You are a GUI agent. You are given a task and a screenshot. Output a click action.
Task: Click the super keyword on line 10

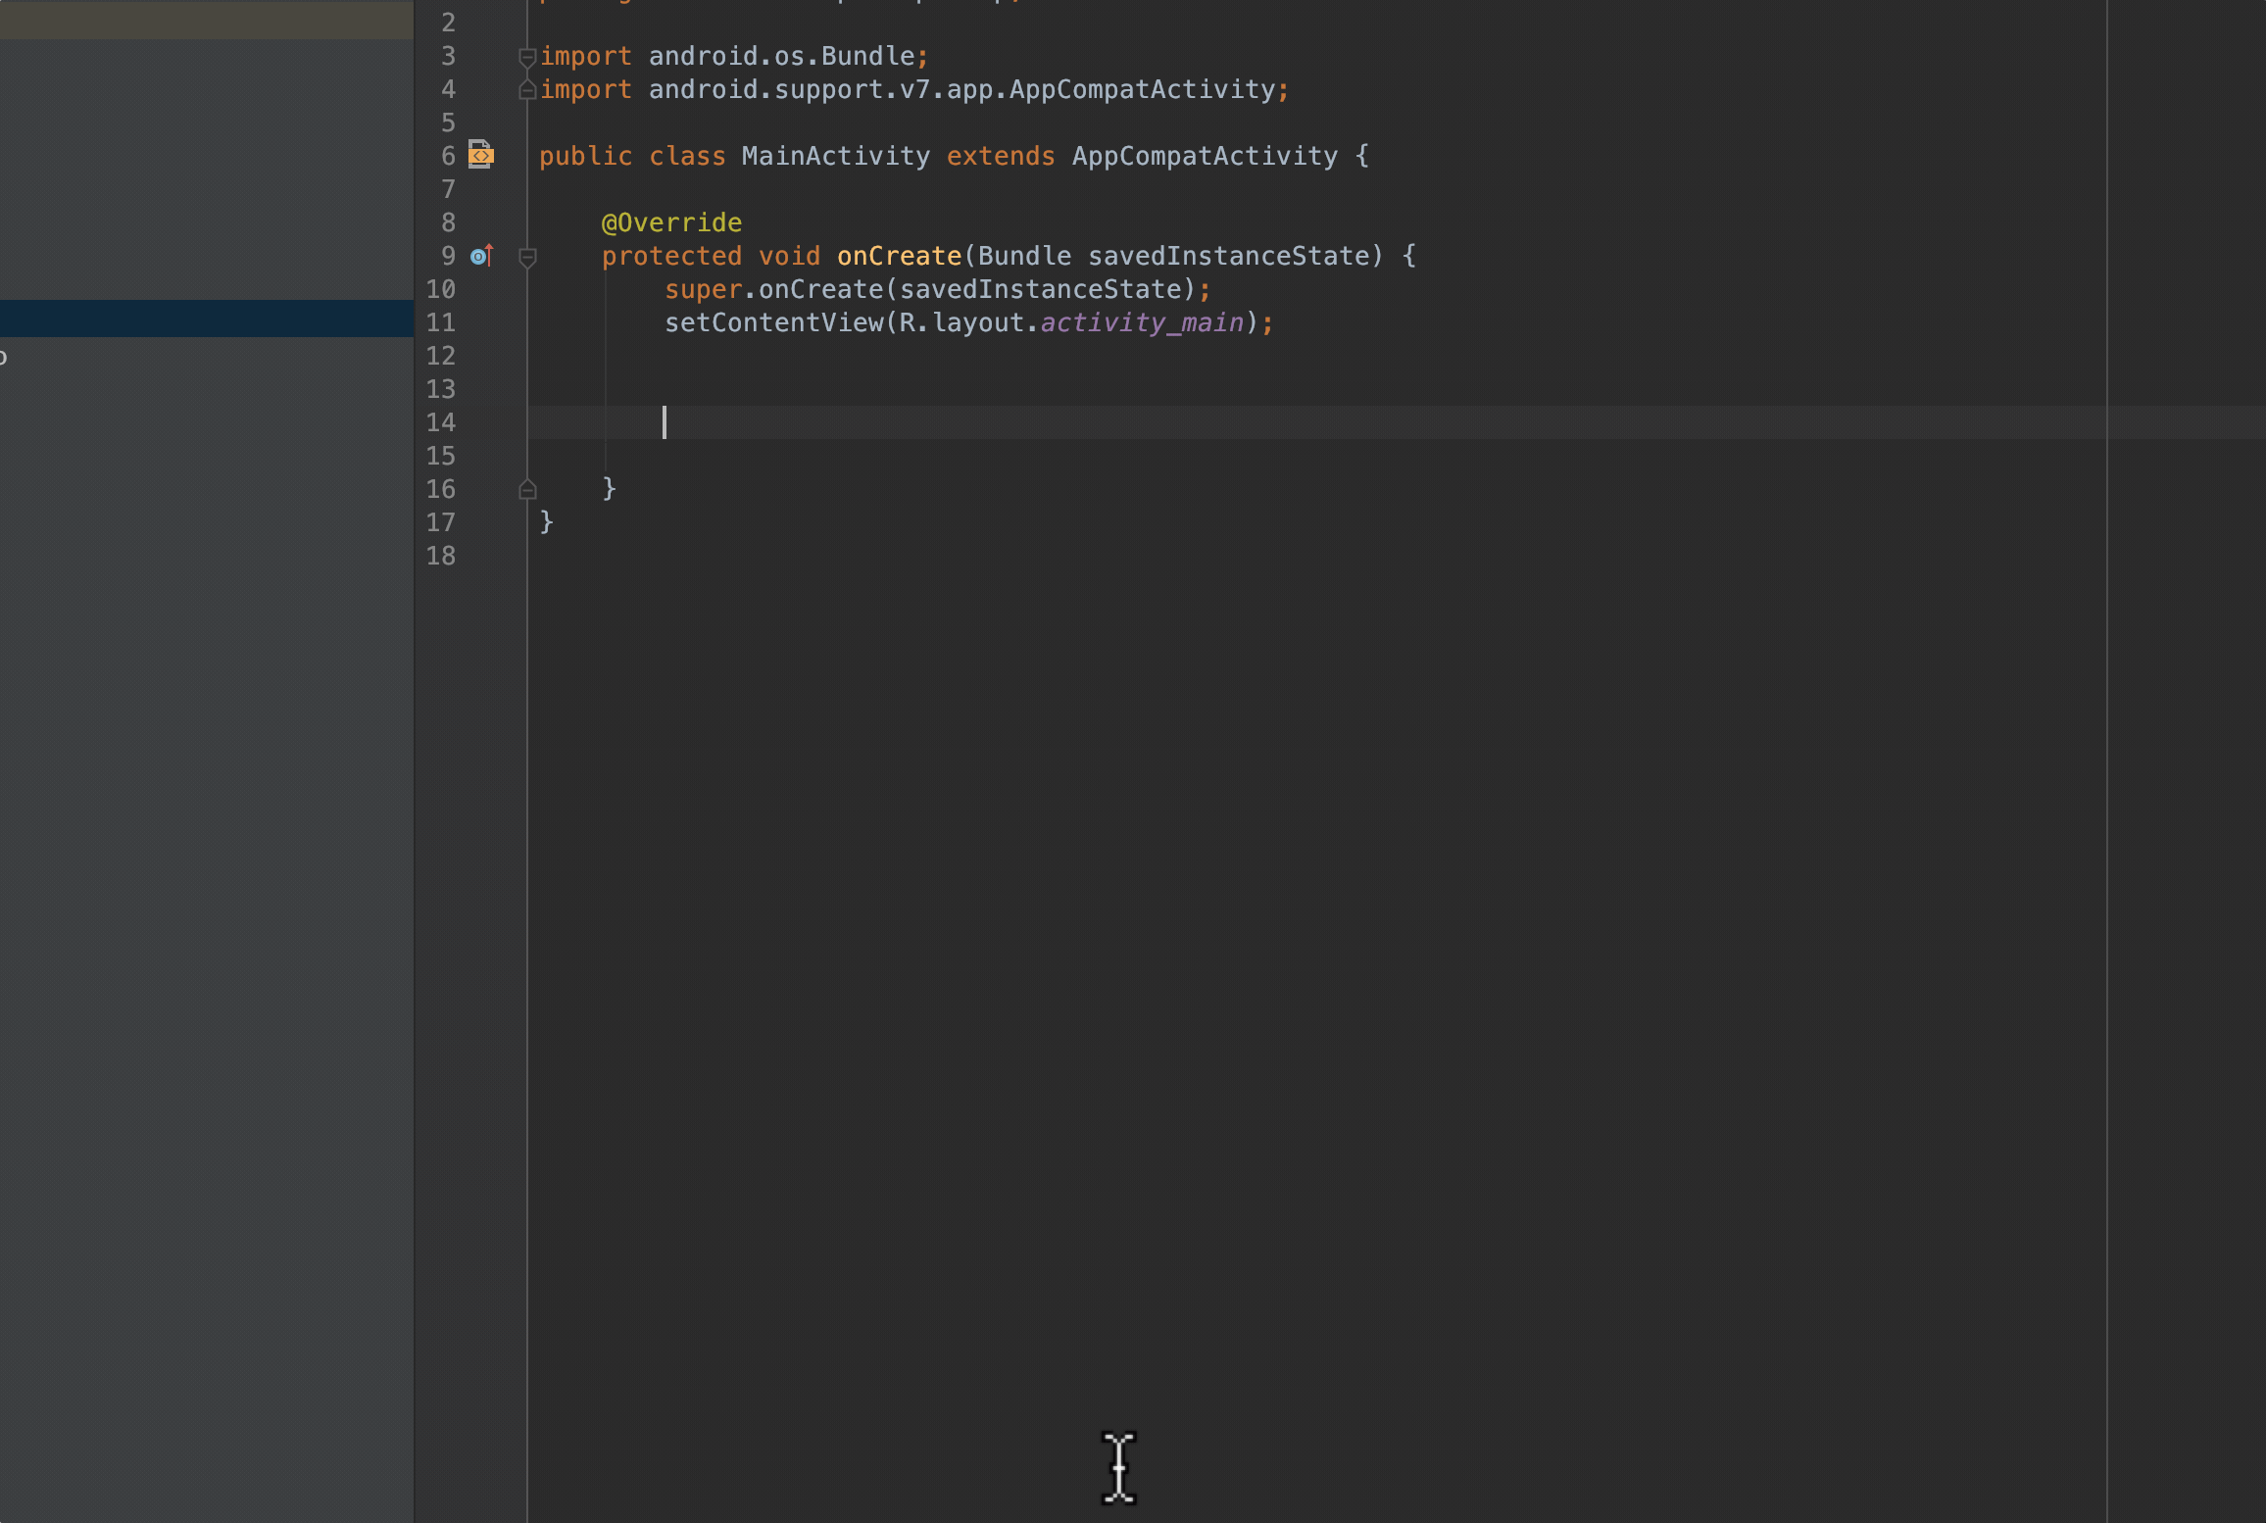coord(703,289)
